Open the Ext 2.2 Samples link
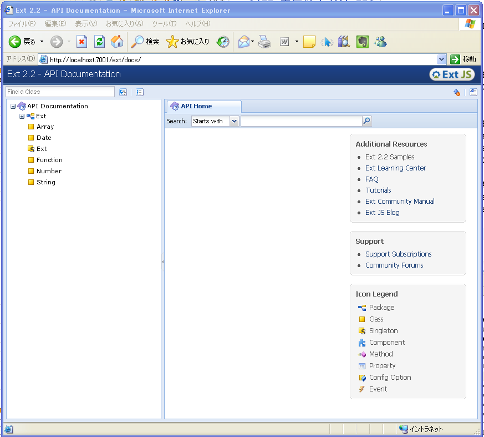 tap(390, 157)
